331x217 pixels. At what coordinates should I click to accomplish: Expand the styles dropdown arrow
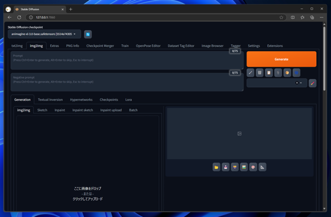pyautogui.click(x=301, y=83)
